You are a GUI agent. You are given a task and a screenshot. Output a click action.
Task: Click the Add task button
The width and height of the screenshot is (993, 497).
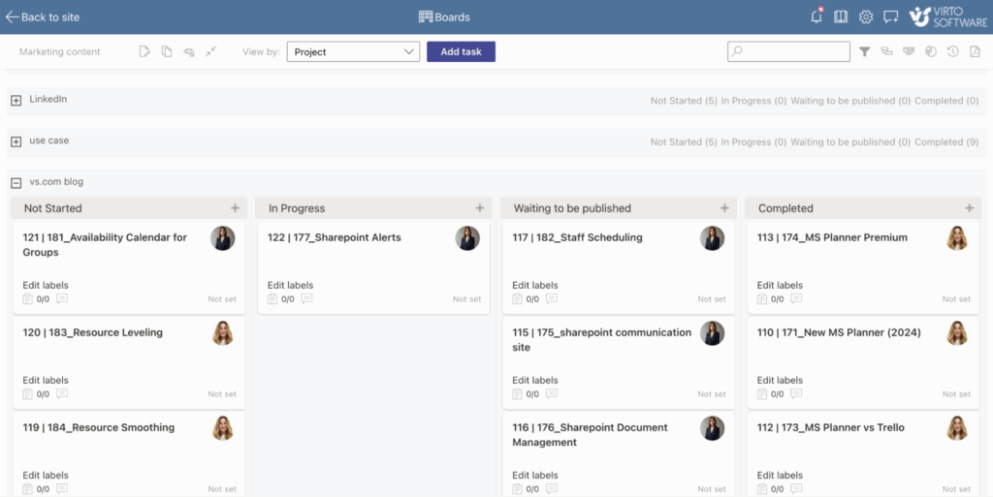(x=461, y=52)
